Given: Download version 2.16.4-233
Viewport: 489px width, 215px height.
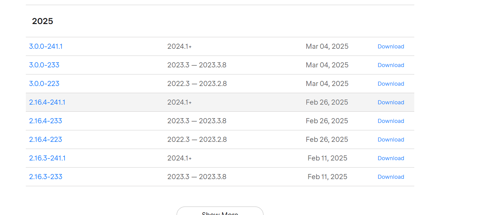Looking at the screenshot, I should click(391, 121).
